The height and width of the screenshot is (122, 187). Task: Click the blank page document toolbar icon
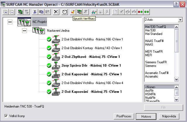pos(115,12)
